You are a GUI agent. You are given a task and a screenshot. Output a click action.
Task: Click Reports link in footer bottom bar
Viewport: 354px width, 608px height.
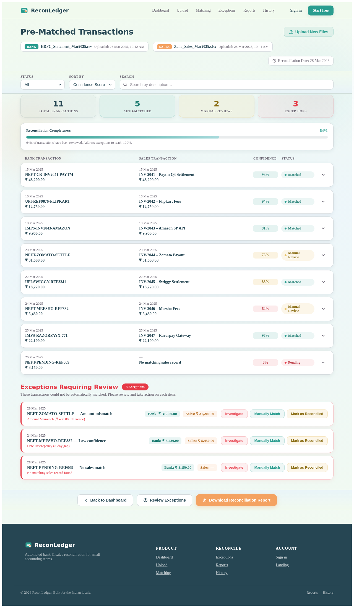pyautogui.click(x=312, y=593)
